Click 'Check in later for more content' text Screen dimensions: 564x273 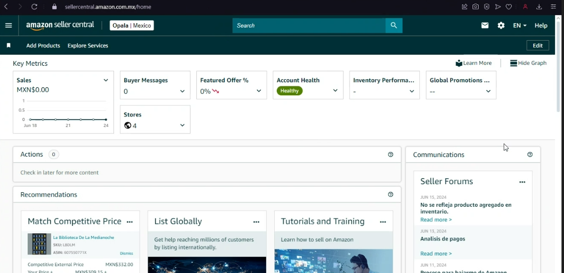point(59,173)
